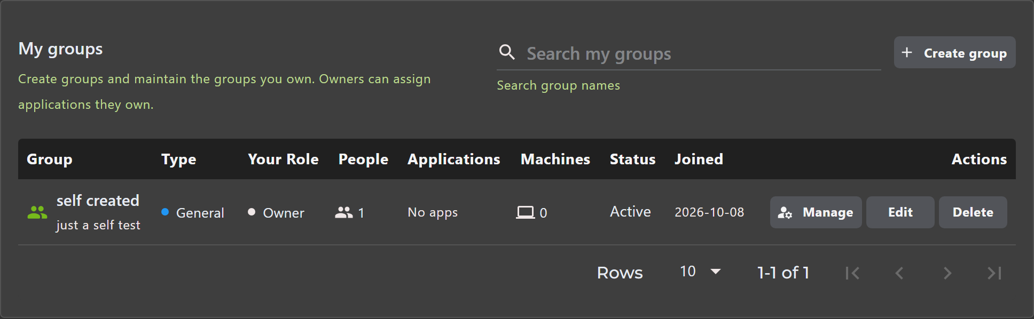
Task: Delete the self created group
Action: point(973,212)
